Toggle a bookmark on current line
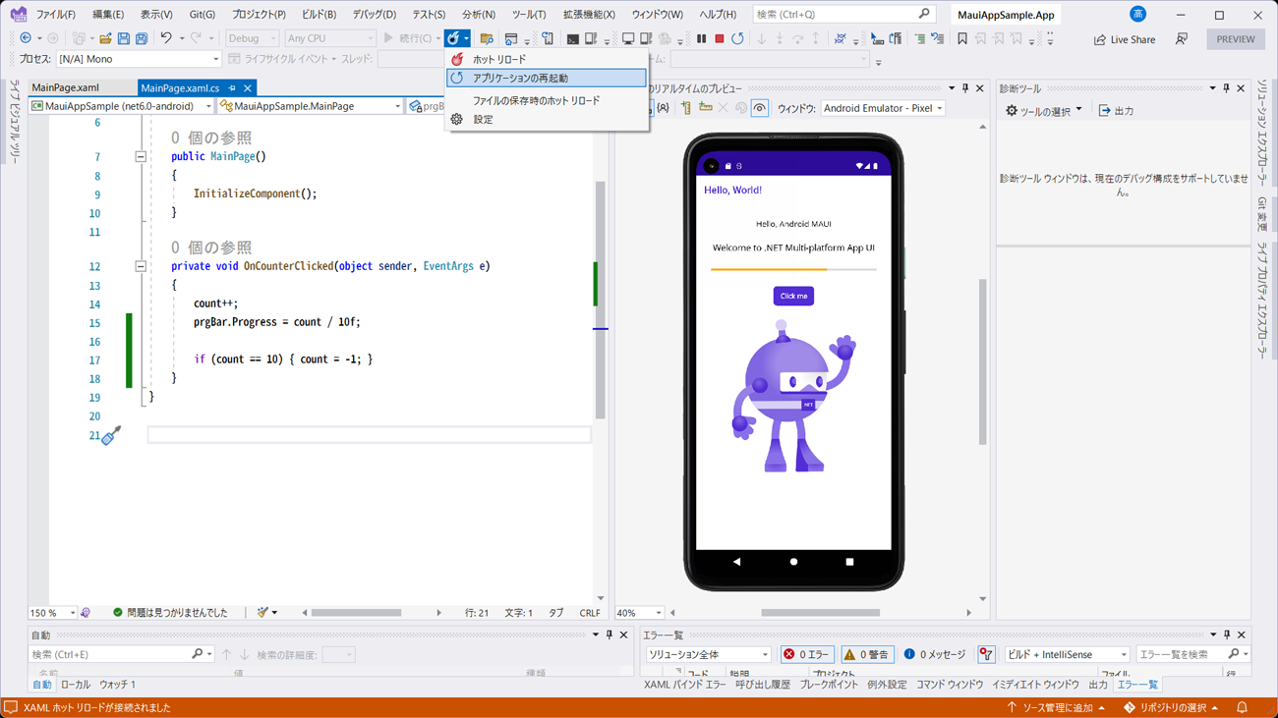Image resolution: width=1278 pixels, height=718 pixels. point(962,38)
